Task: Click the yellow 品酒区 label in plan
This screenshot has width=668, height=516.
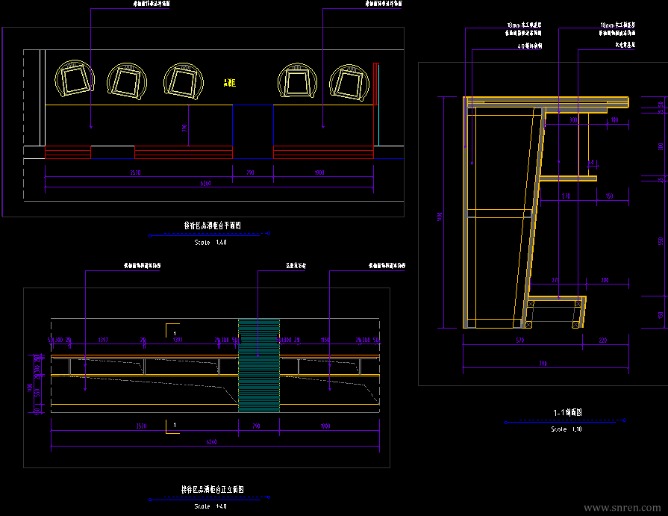Action: [230, 83]
